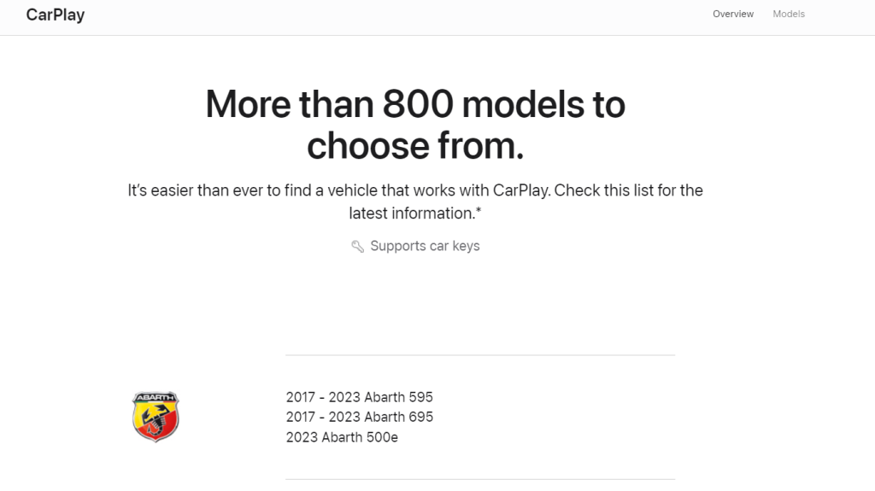
Task: Click the "800" number in the headline
Action: pos(416,104)
